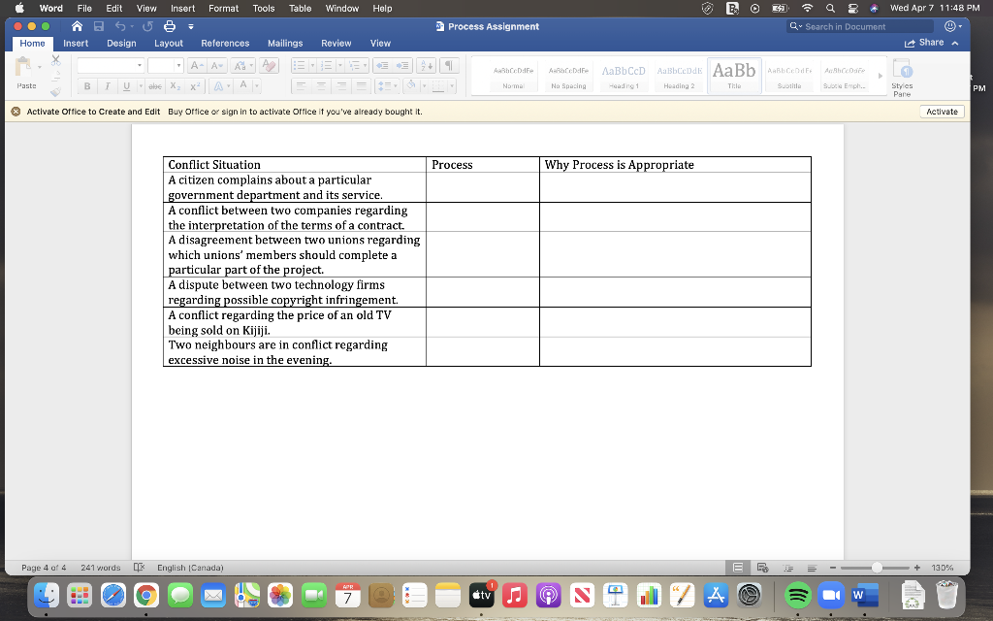This screenshot has width=993, height=621.
Task: Select the Format Painter tool
Action: 55,90
